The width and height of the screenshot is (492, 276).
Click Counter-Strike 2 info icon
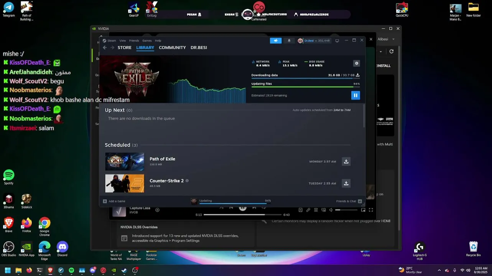click(187, 181)
